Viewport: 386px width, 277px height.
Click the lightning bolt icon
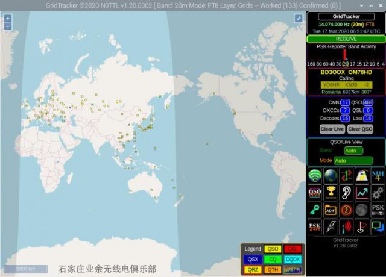tap(331, 227)
